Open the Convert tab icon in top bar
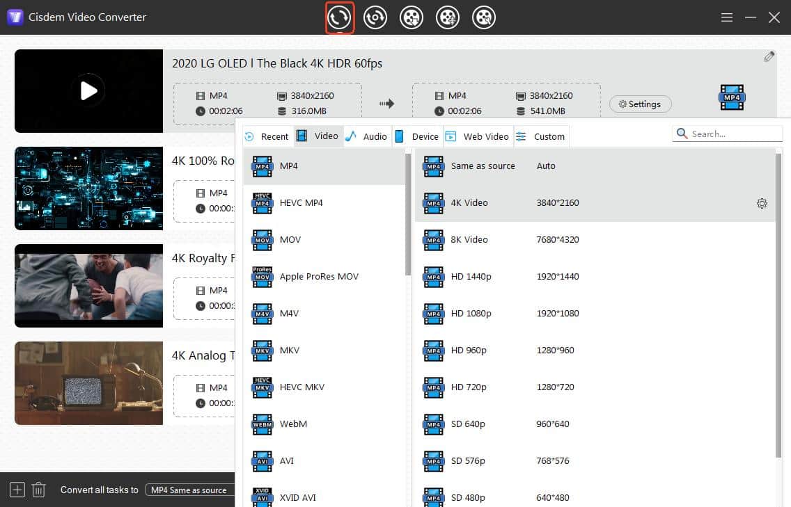Viewport: 791px width, 507px height. (x=340, y=17)
